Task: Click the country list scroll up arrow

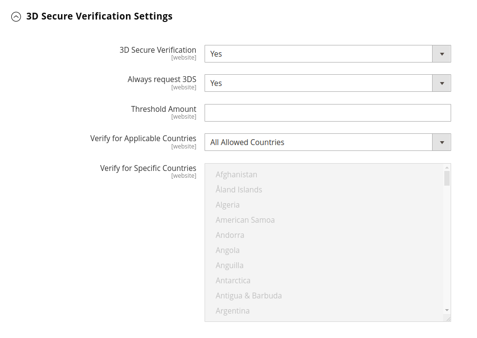Action: coord(447,167)
